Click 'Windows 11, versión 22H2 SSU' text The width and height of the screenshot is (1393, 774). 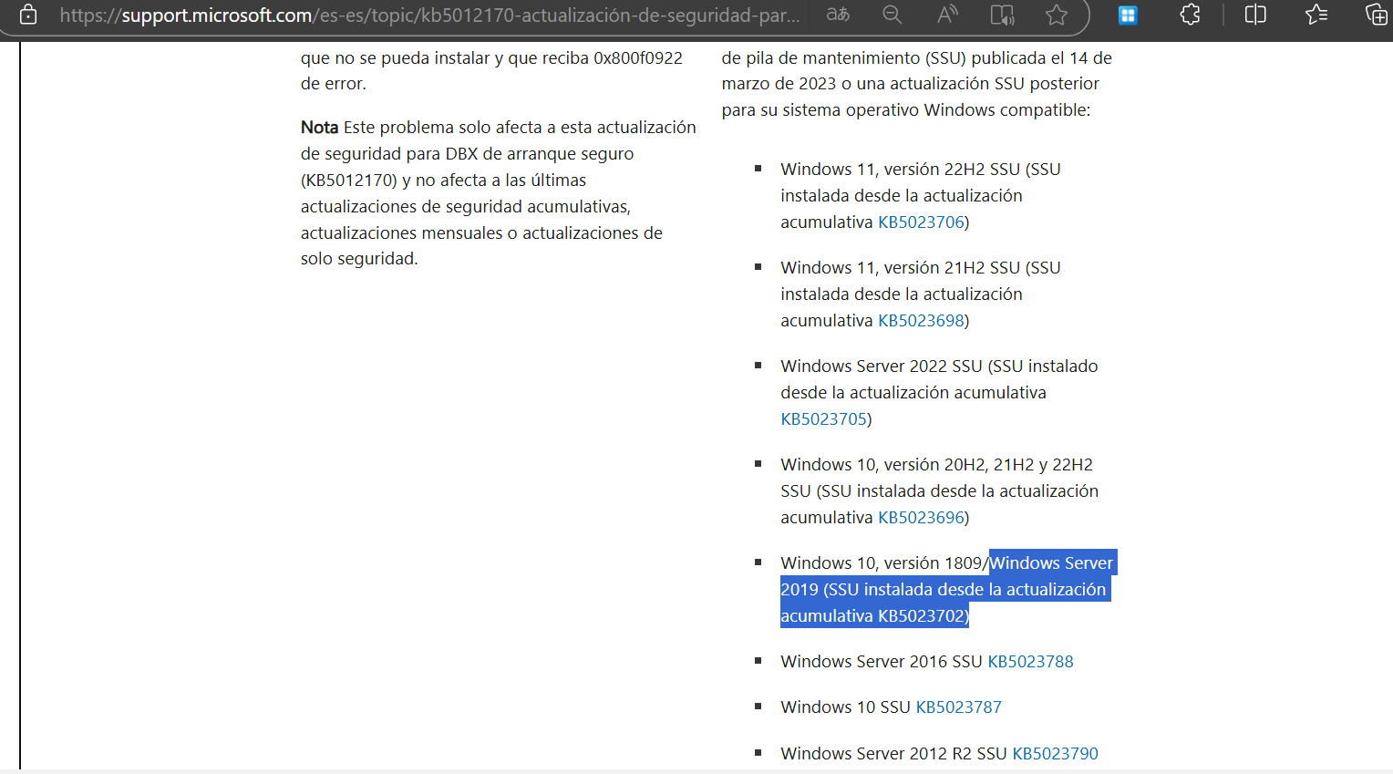tap(900, 169)
